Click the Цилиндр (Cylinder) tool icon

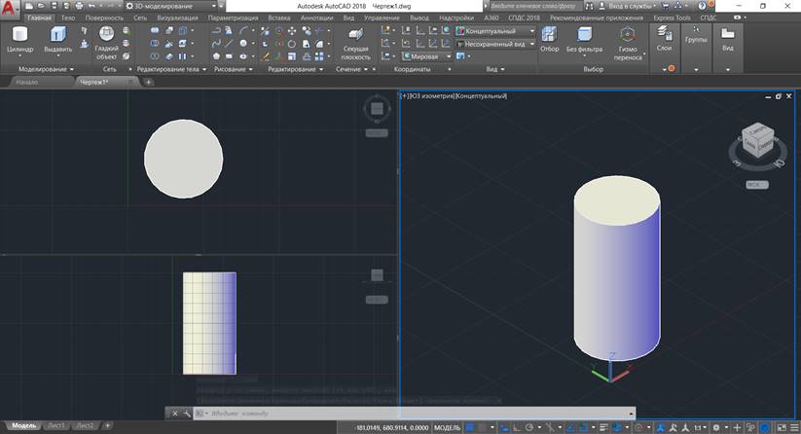coord(19,35)
